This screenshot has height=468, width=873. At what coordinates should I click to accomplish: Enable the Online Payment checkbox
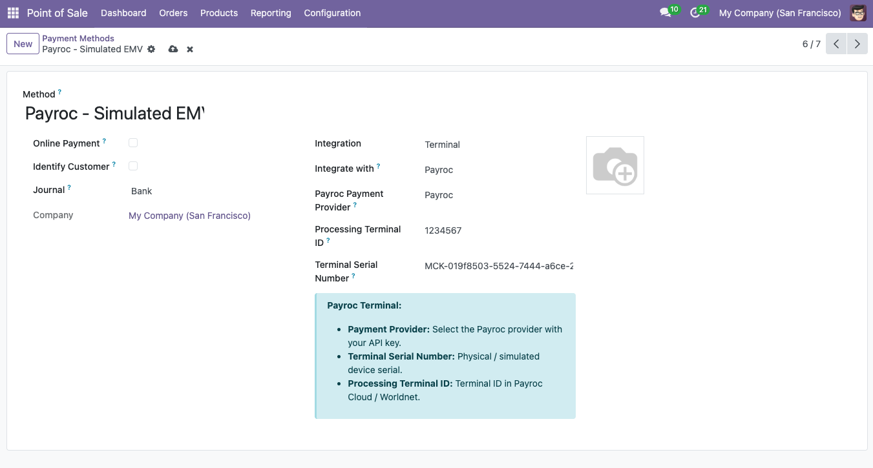[133, 143]
